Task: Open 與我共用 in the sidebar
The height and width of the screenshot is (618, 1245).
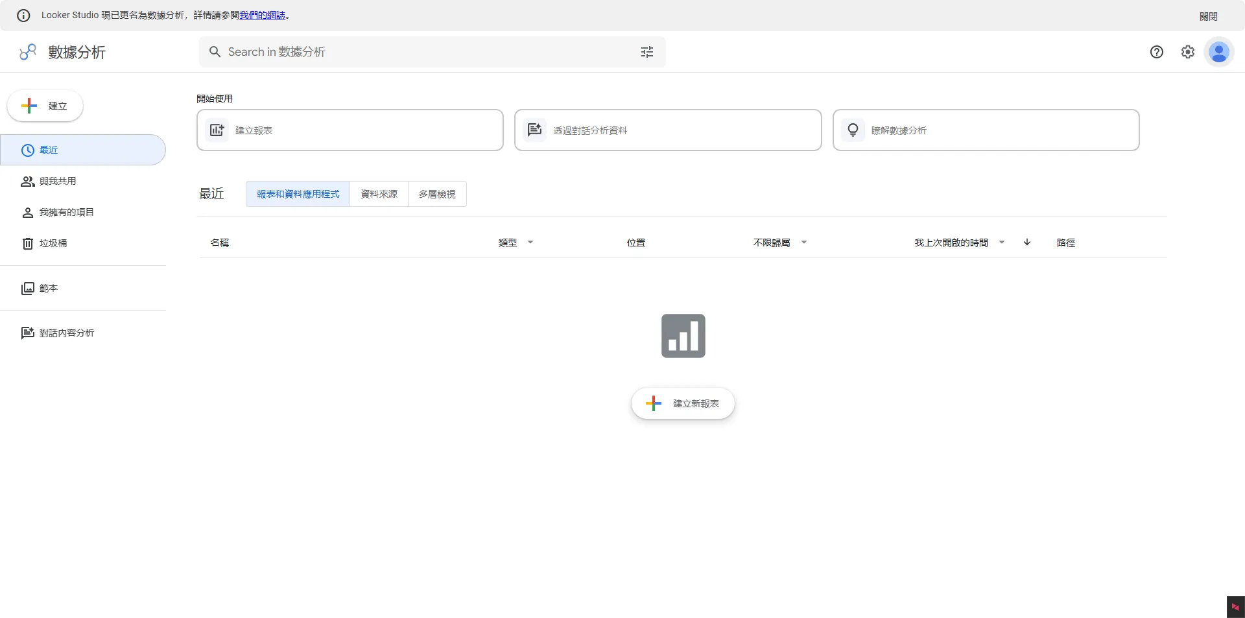Action: 83,182
